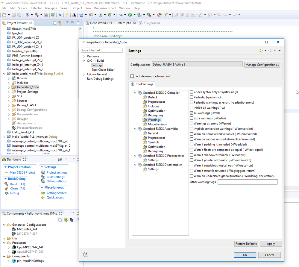This screenshot has height=267, width=299.
Task: Toggle Exclude resource from build checkbox
Action: tap(132, 76)
